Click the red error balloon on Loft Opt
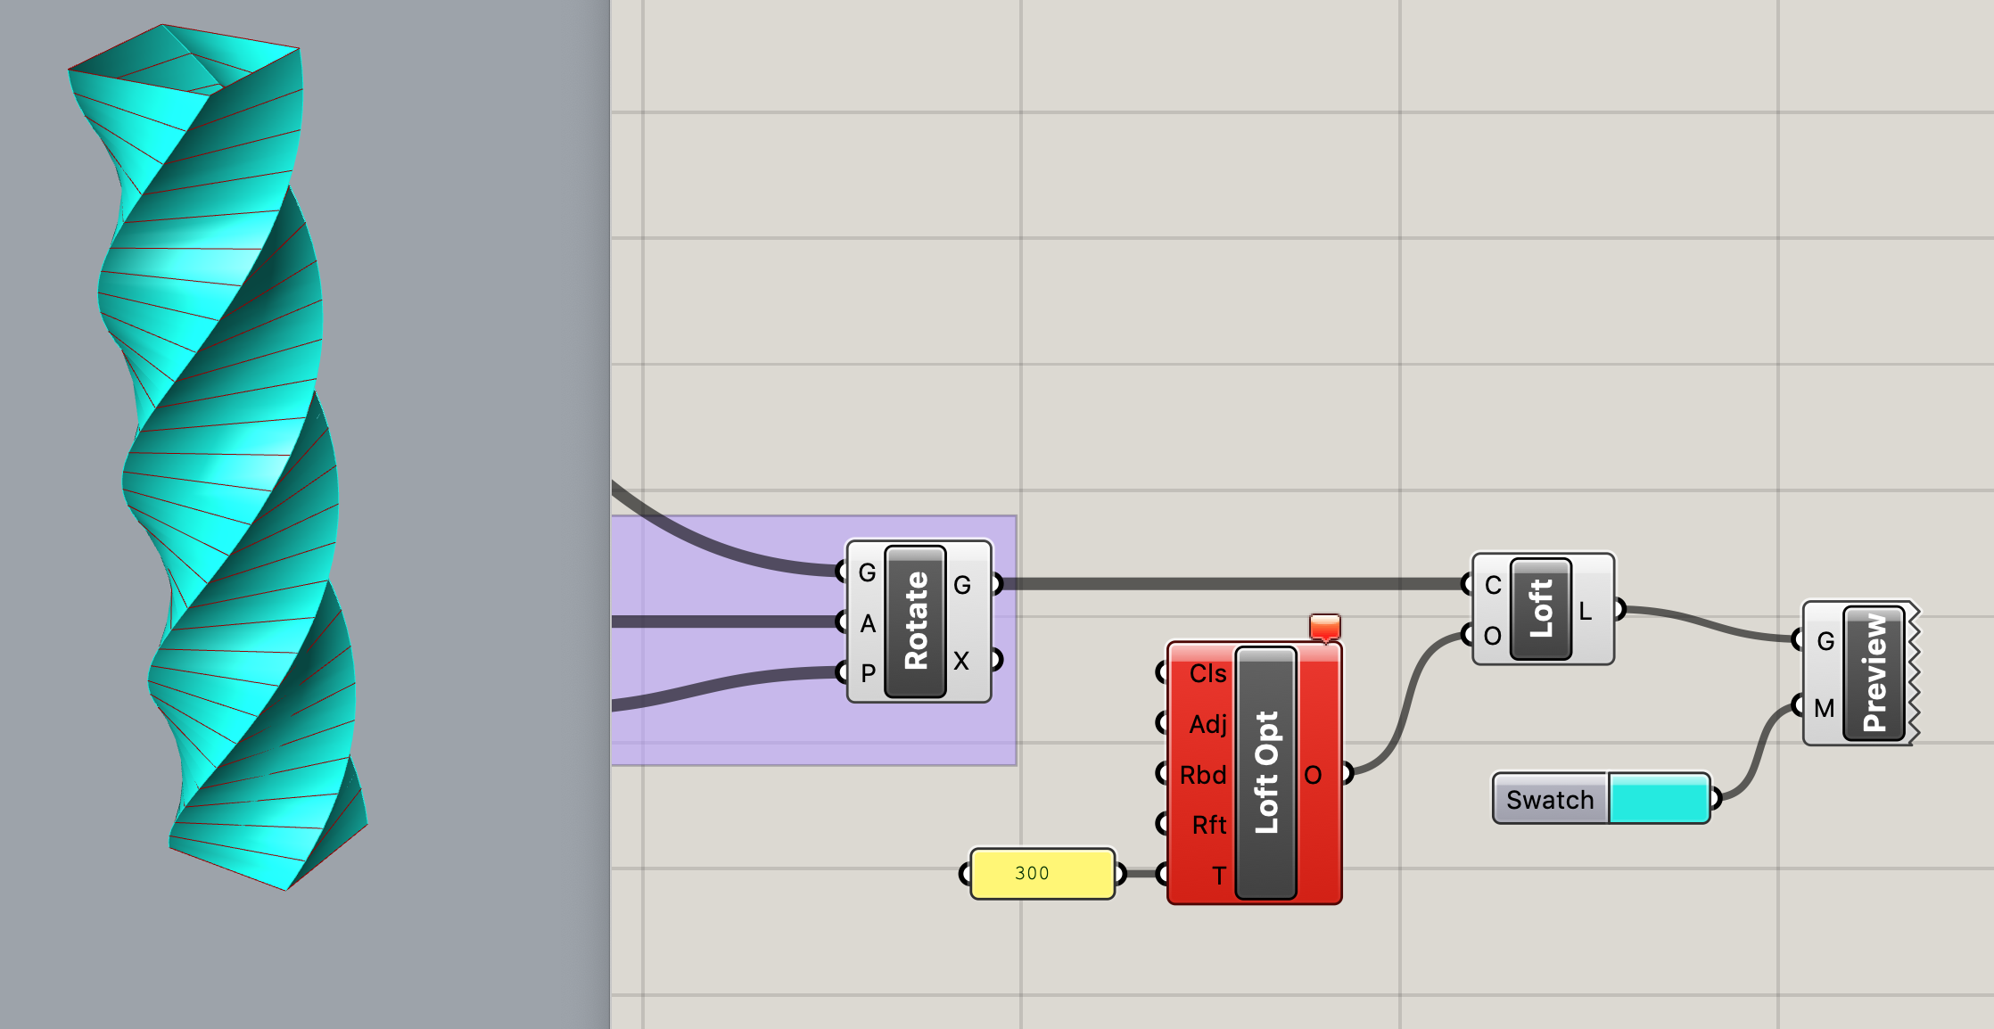 click(1324, 626)
